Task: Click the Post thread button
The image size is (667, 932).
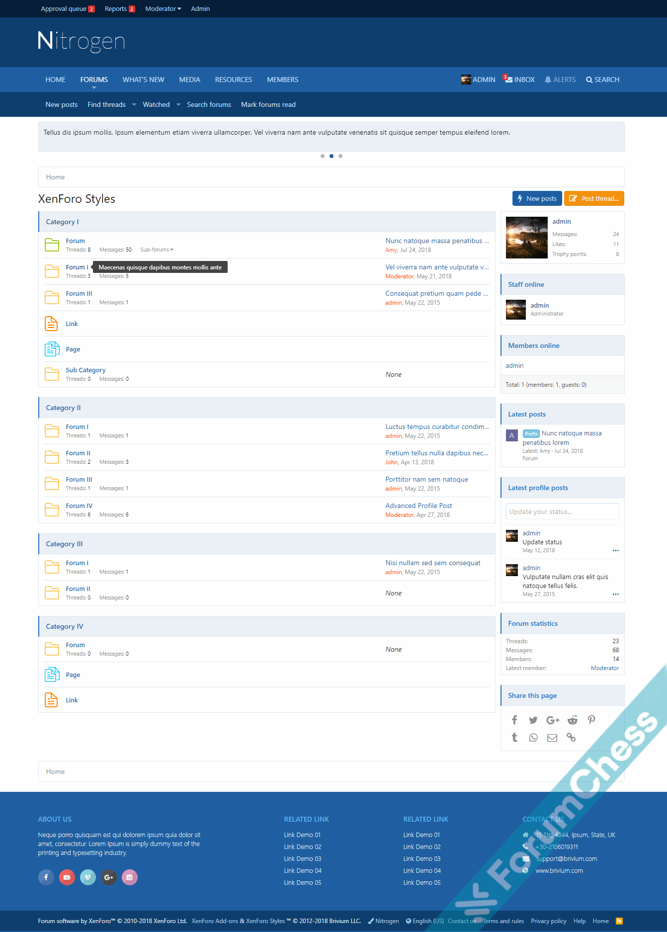Action: pyautogui.click(x=594, y=198)
